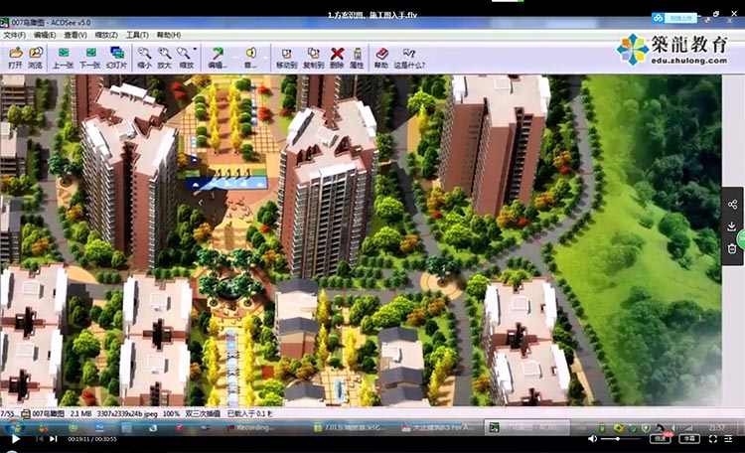This screenshot has width=745, height=453.
Task: Start the 幻灯片 slideshow icon
Action: point(116,58)
